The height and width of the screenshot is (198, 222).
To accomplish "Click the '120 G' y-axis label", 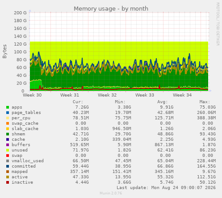I will point(20,44).
